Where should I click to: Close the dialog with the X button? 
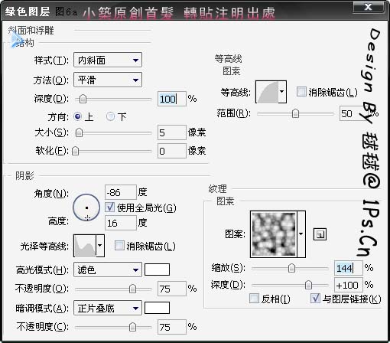(369, 7)
